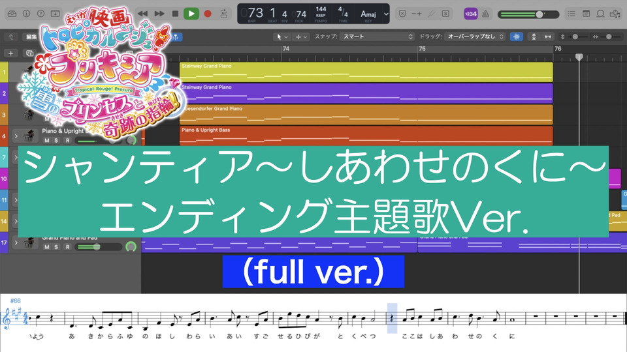This screenshot has width=627, height=352.
Task: Open the Note Pads icon
Action: coord(587,14)
